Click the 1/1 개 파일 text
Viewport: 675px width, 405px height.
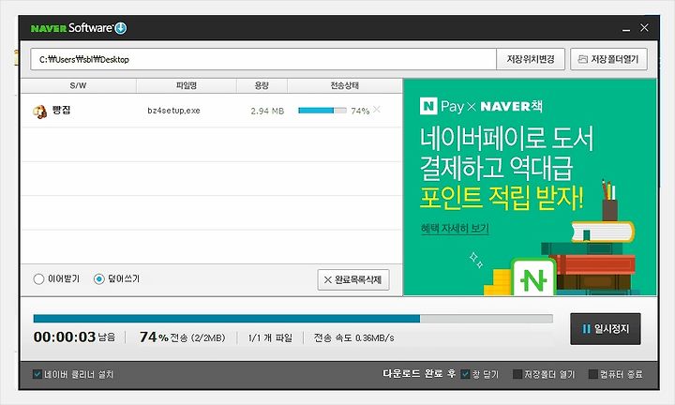click(x=270, y=337)
